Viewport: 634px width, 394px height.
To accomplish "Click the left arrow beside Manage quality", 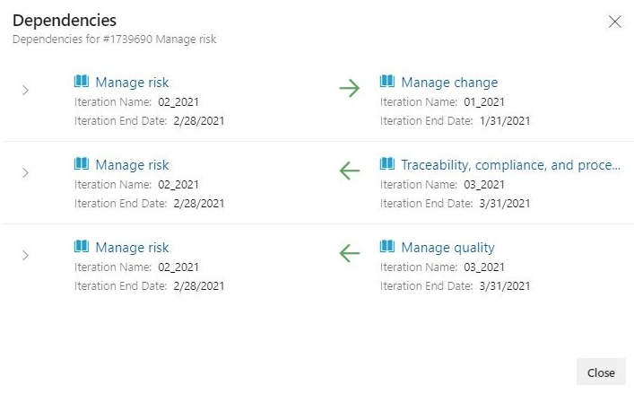I will 350,253.
